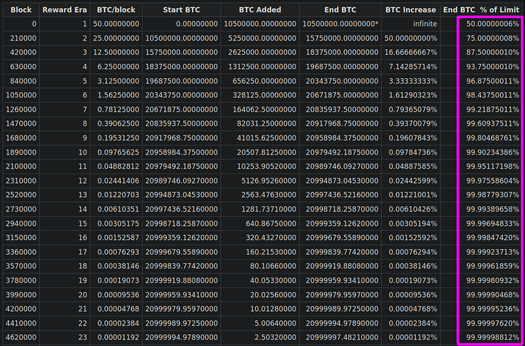
Task: Select % of Limit value 87.50000010%
Action: point(481,52)
